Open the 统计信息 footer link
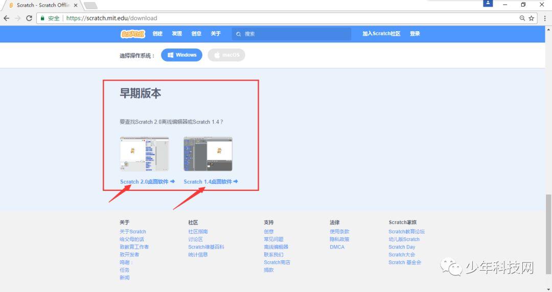Viewport: 552px width, 292px height. 198,255
